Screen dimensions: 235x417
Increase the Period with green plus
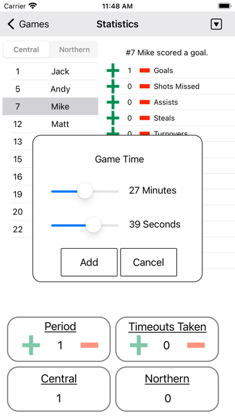[31, 345]
